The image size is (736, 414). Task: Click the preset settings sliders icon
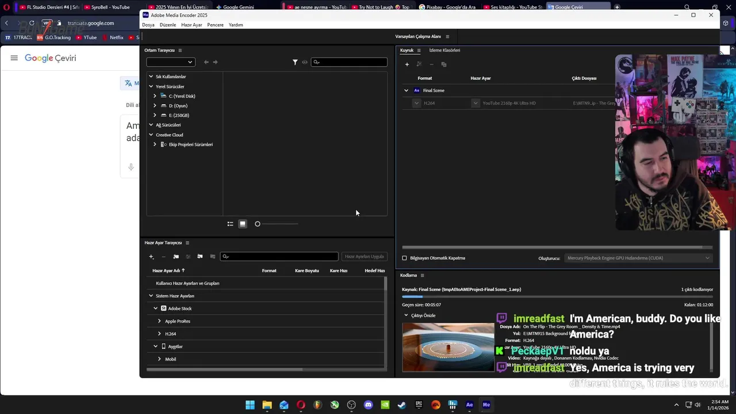pos(188,256)
